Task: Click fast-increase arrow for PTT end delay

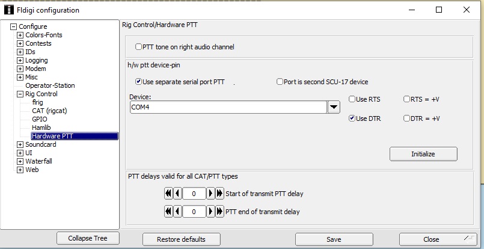Action: [219, 212]
